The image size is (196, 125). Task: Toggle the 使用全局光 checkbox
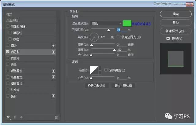[x=119, y=37]
